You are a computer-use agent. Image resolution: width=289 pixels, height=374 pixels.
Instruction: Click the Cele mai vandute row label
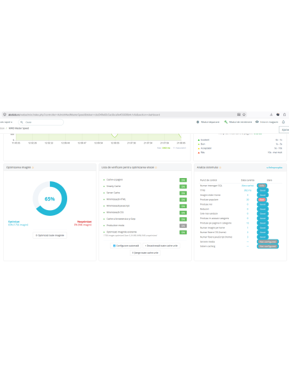pos(209,214)
